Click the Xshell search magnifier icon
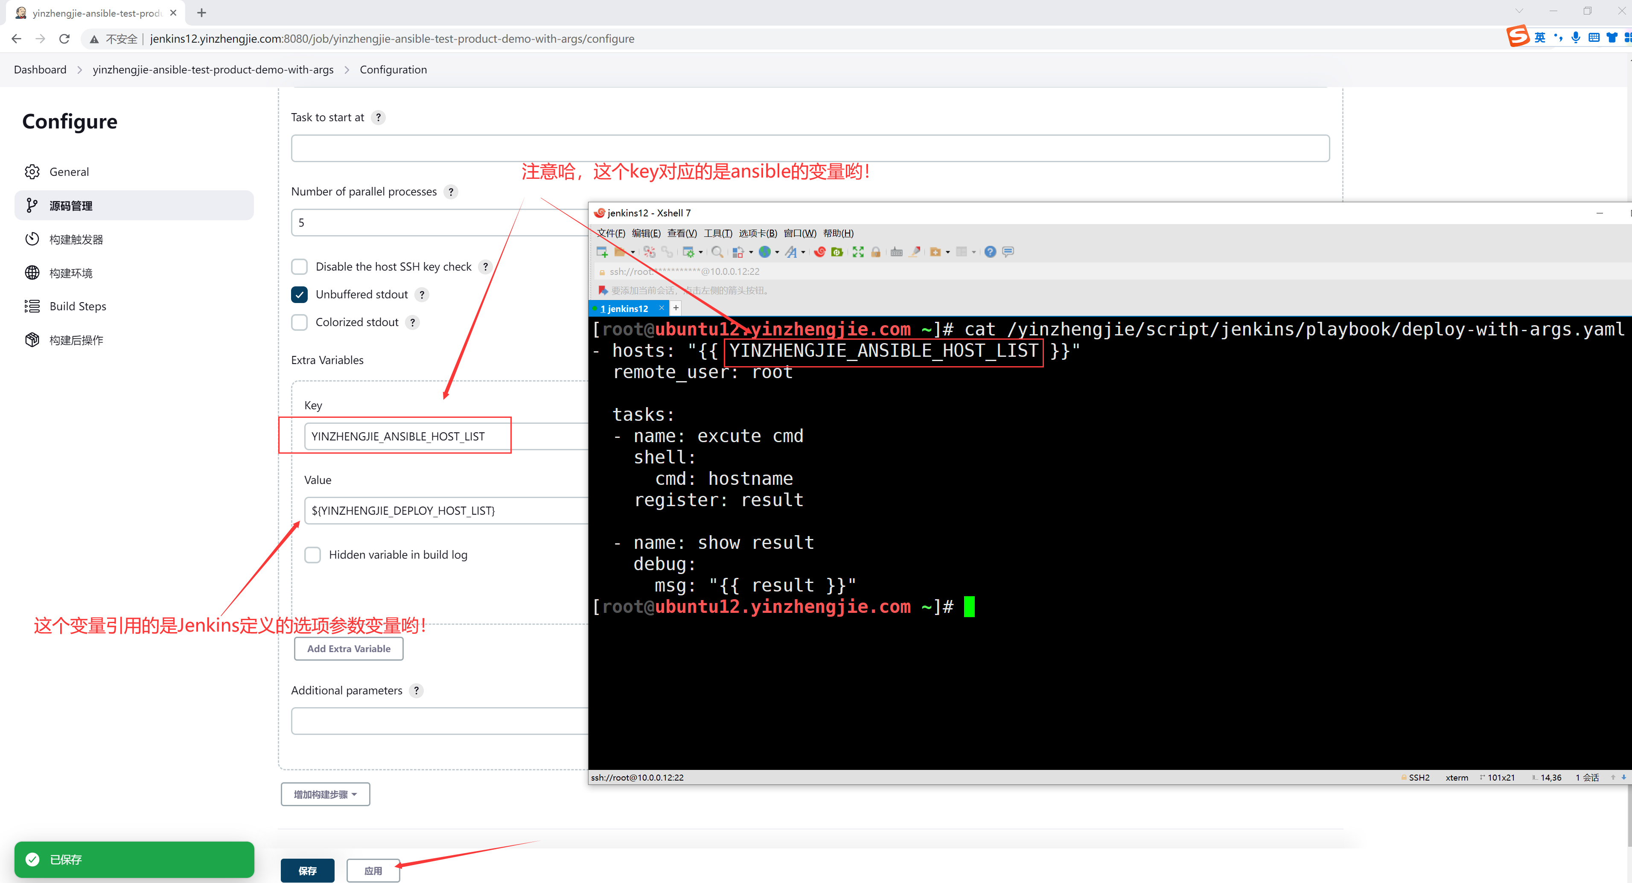 [x=717, y=252]
